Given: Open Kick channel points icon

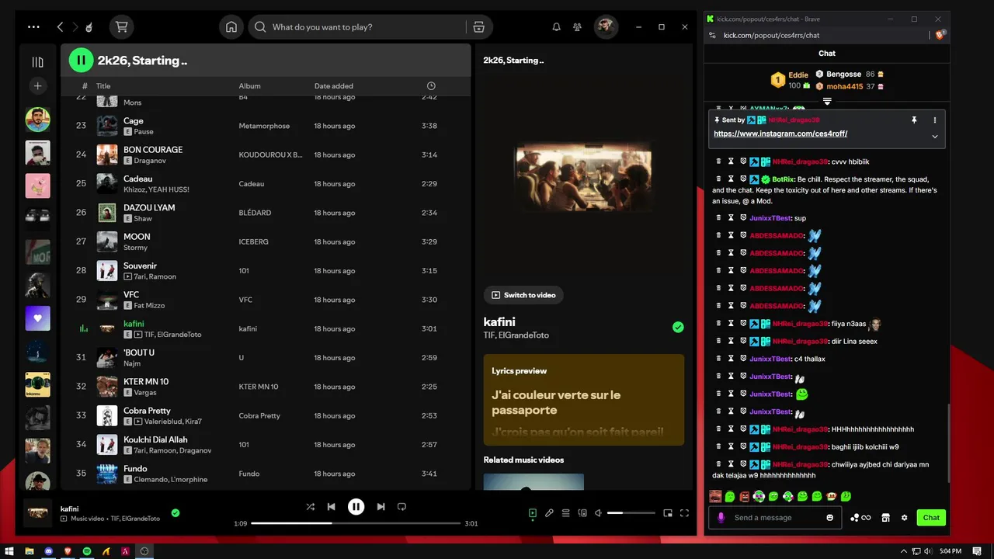Looking at the screenshot, I should coord(860,518).
